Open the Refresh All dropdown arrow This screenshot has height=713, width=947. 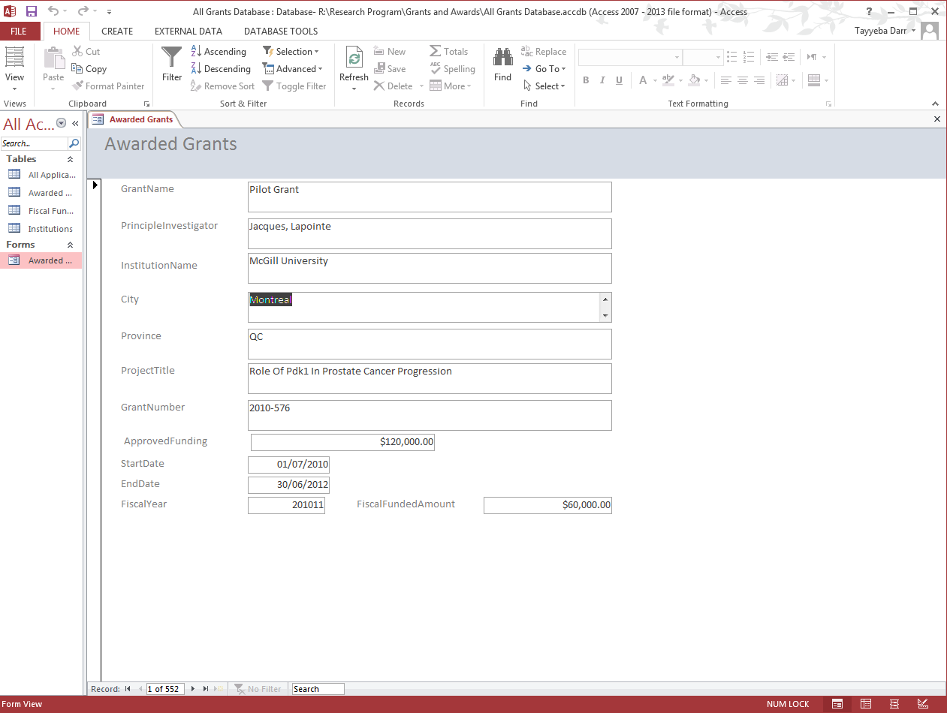[354, 89]
